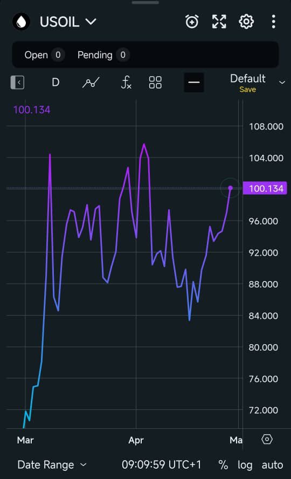
Task: Click the 108.000 price axis label
Action: (x=266, y=126)
